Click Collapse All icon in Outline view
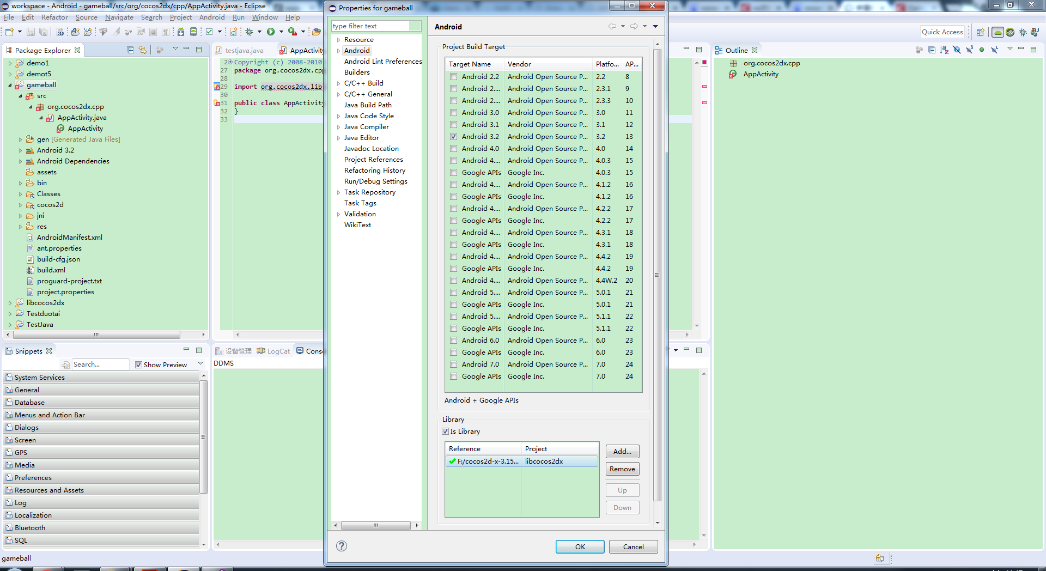The height and width of the screenshot is (571, 1046). click(x=932, y=50)
